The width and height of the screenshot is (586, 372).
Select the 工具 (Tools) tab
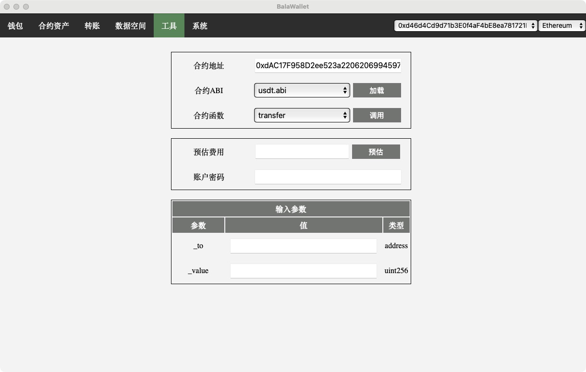169,26
